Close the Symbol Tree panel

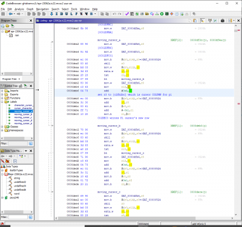[31, 86]
